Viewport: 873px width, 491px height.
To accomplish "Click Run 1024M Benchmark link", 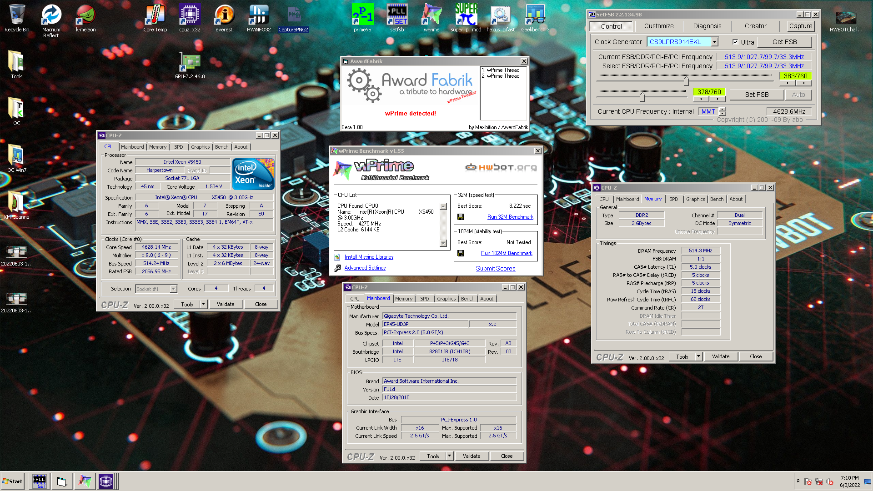I will coord(507,253).
